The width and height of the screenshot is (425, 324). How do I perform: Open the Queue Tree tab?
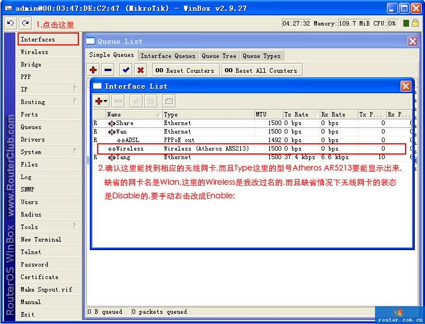coord(219,56)
